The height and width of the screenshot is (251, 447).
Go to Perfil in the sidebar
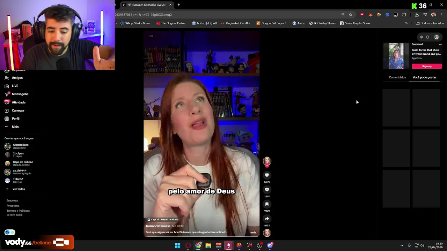[x=12, y=119]
